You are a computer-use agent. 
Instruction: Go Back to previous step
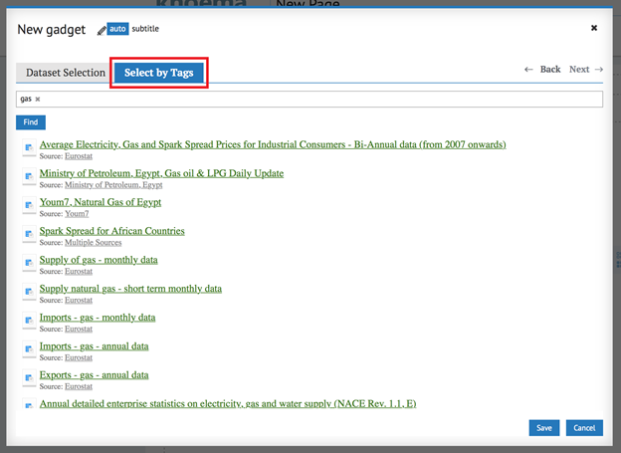pos(542,70)
